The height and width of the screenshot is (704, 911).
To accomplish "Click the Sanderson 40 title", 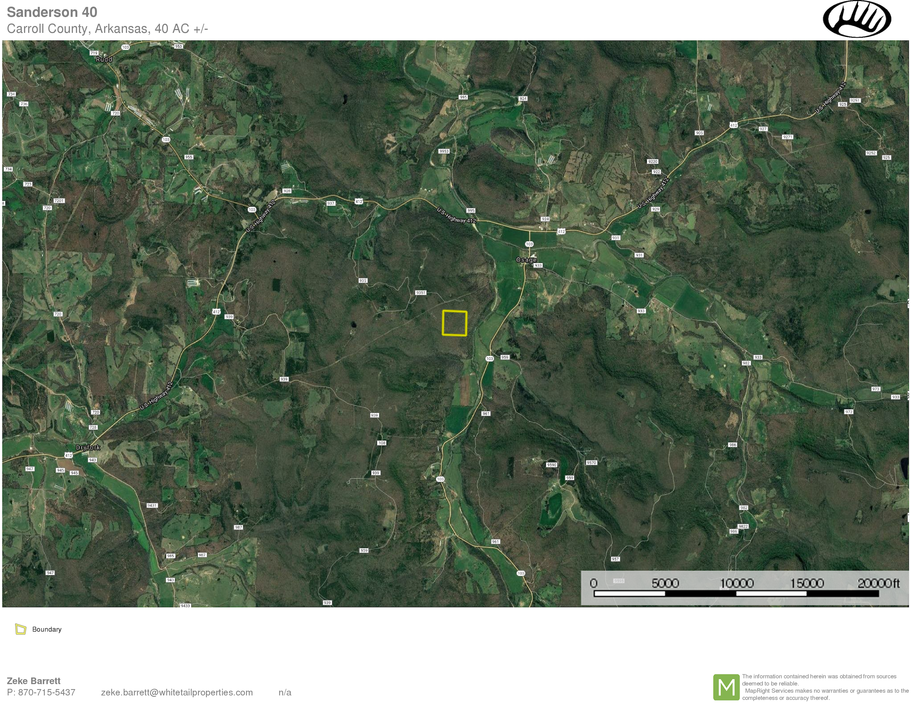I will click(52, 12).
